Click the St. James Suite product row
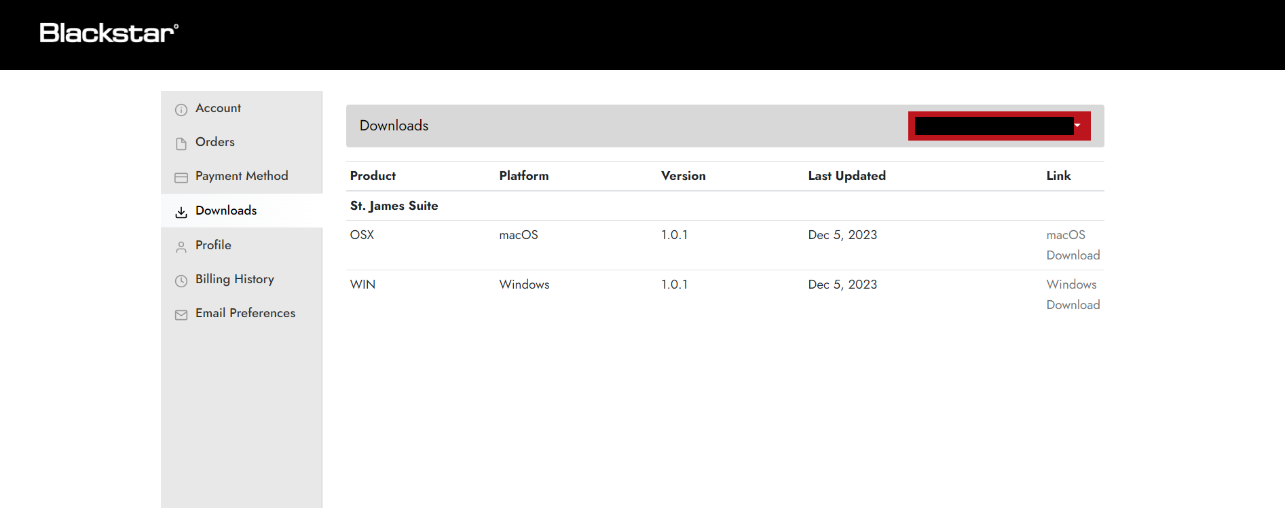 point(394,206)
